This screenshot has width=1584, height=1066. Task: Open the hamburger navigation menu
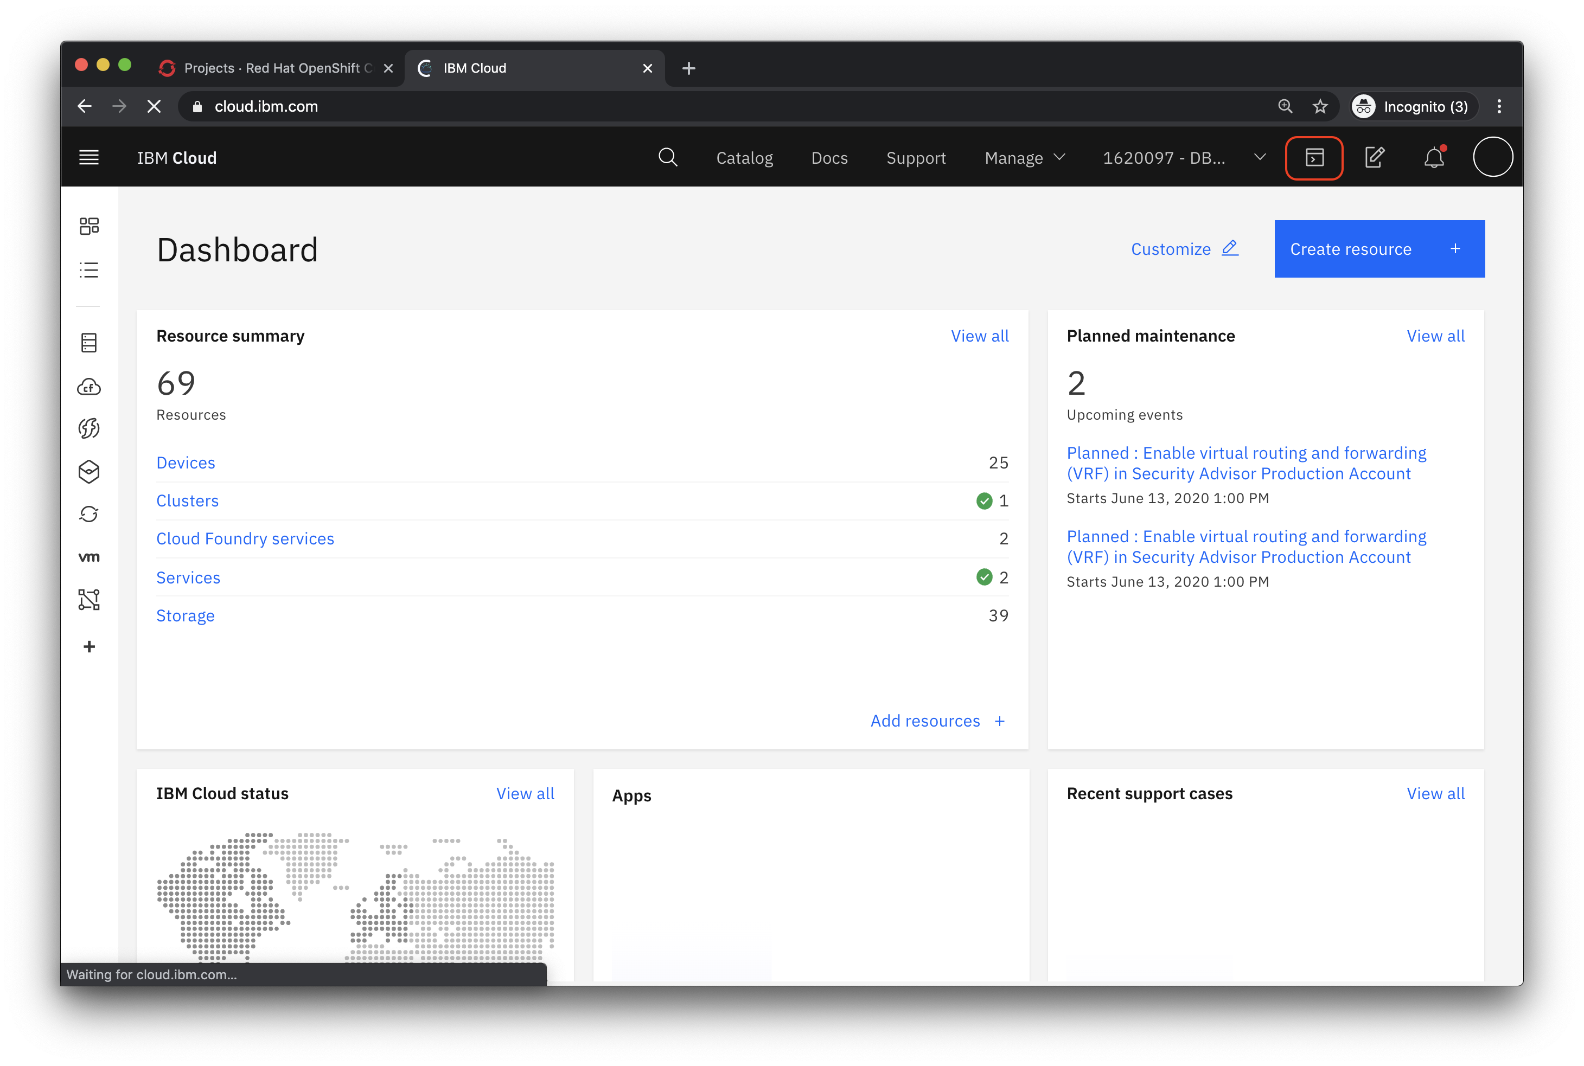coord(89,158)
